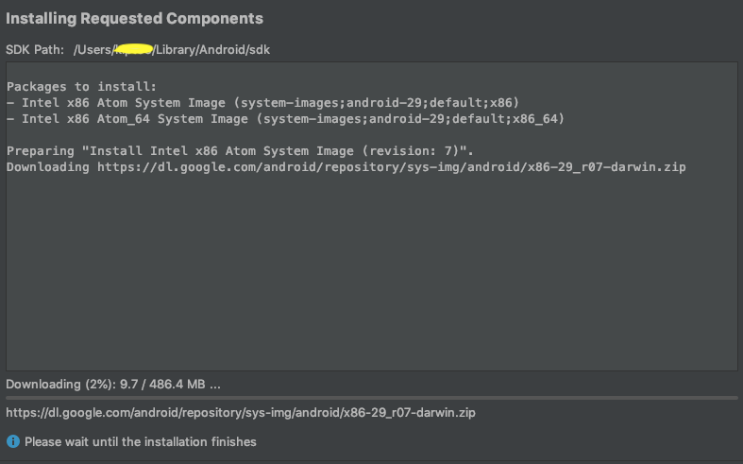Click the SDK Path label
Image resolution: width=743 pixels, height=464 pixels.
pyautogui.click(x=37, y=49)
